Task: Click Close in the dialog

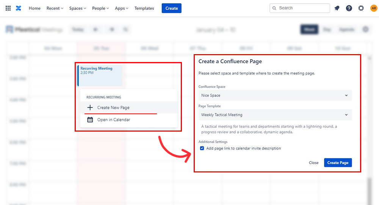Action: point(313,163)
